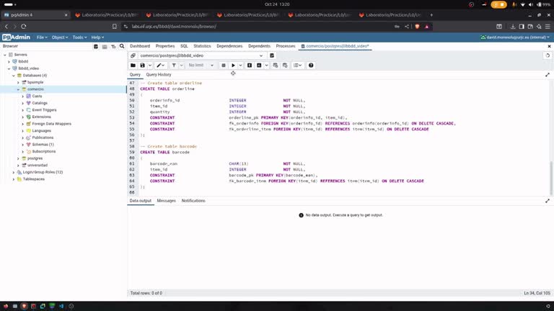Viewport: 554px width, 311px height.
Task: Switch to the SQL tab
Action: tap(184, 46)
